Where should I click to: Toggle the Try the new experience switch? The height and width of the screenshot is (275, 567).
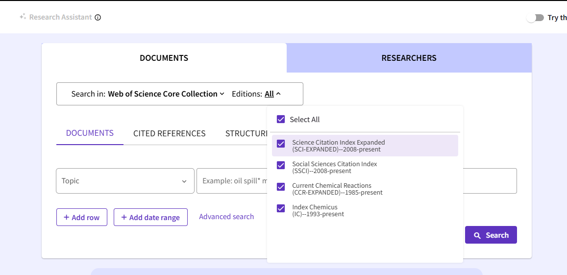coord(535,18)
